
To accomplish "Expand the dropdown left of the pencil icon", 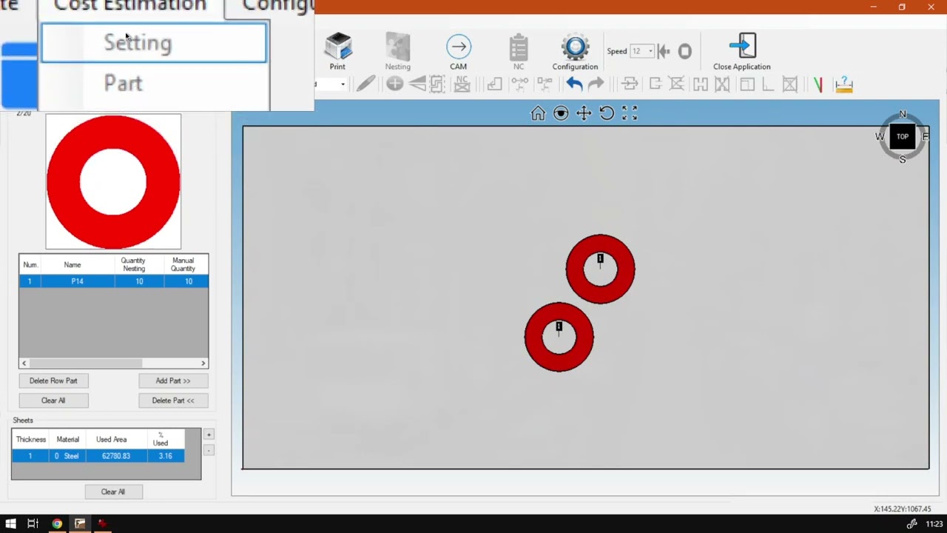I will click(x=343, y=84).
